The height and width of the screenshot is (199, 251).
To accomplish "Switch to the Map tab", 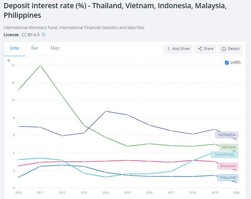I will pos(55,48).
